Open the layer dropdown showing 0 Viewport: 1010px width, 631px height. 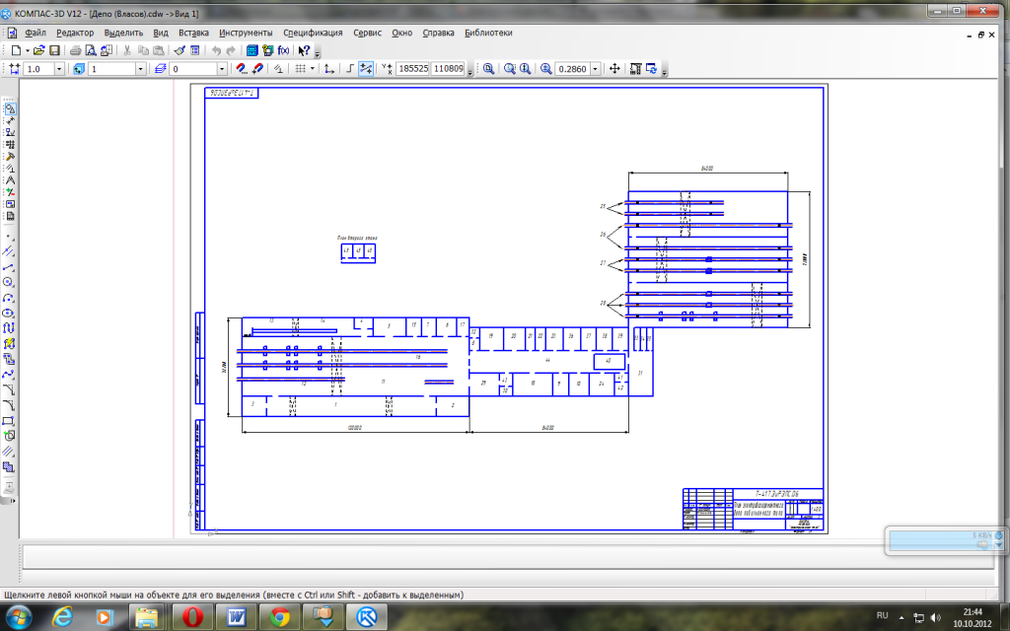pyautogui.click(x=222, y=68)
